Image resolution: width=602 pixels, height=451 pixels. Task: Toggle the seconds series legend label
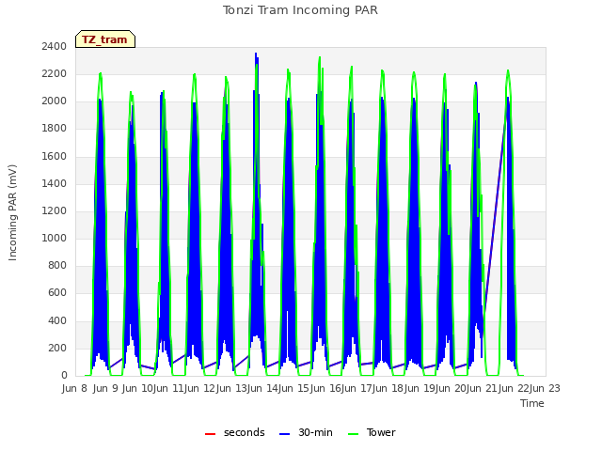point(245,432)
